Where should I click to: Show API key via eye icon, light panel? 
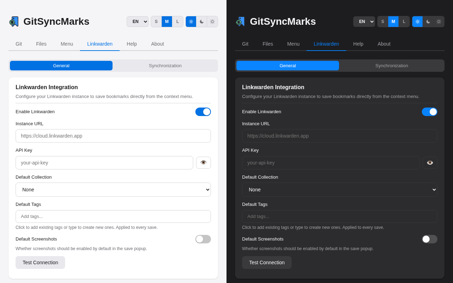click(x=203, y=163)
